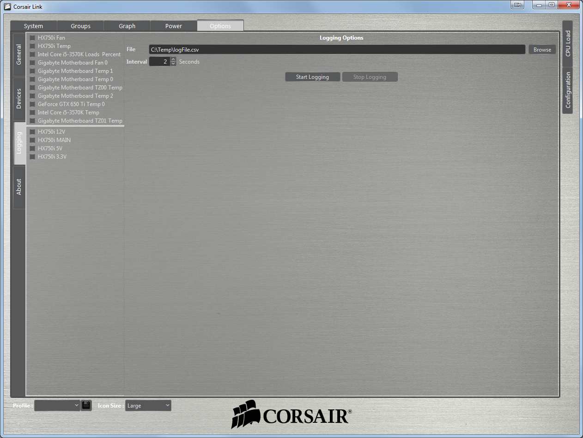Tick Gigabyte Motherboard Temp 2
583x438 pixels.
pyautogui.click(x=32, y=96)
